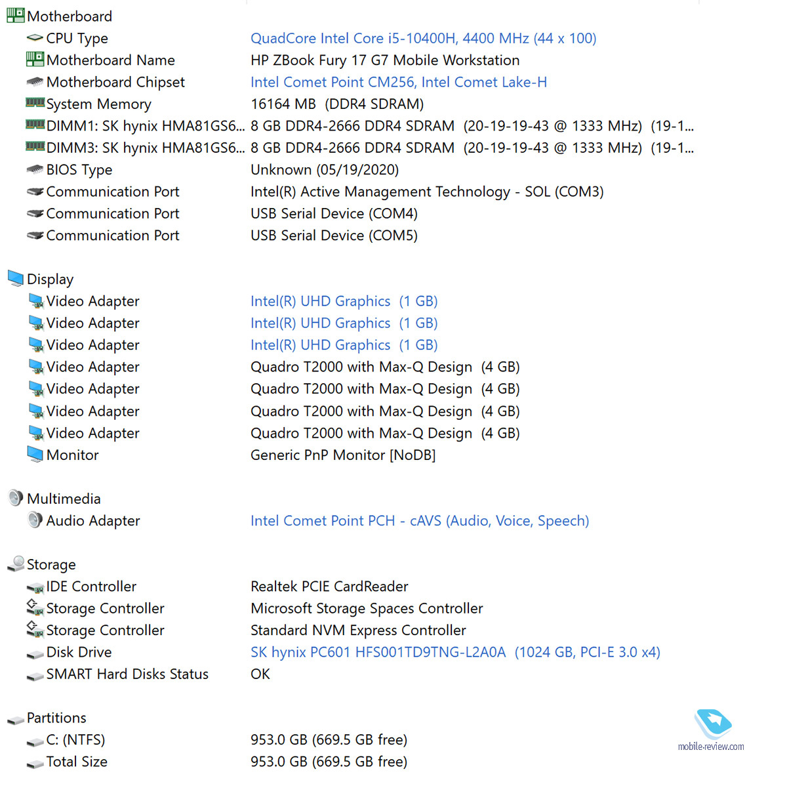
Task: Click the COM4 Communication Port icon
Action: pyautogui.click(x=35, y=213)
